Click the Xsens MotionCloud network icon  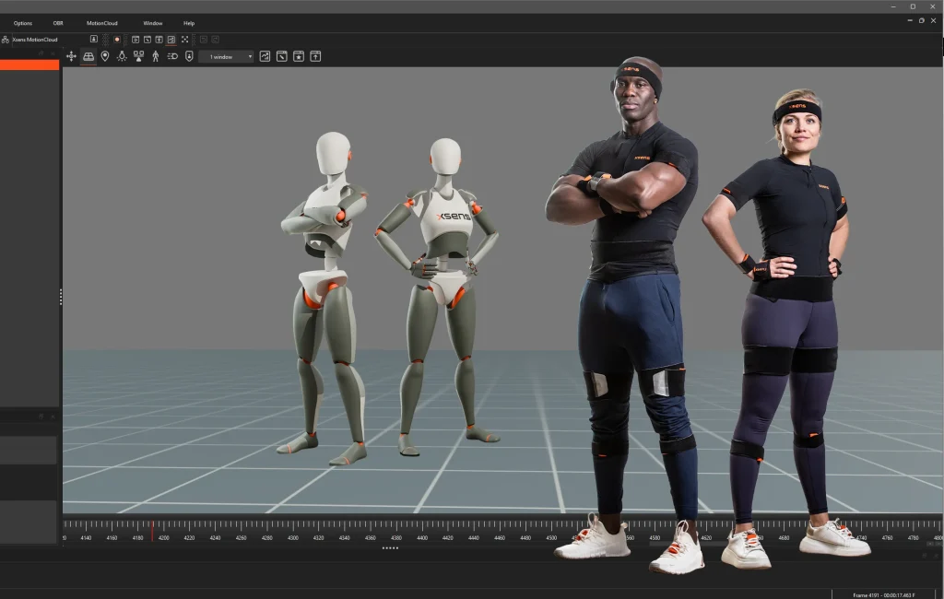click(x=6, y=40)
